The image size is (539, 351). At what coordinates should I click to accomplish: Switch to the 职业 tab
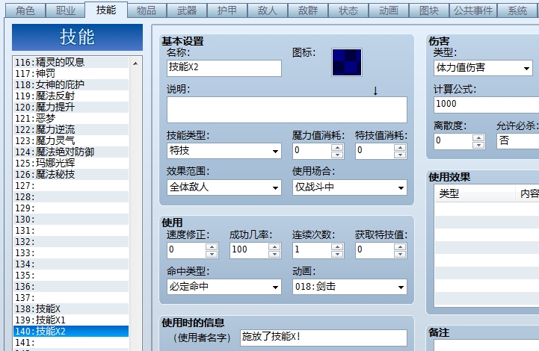point(66,10)
